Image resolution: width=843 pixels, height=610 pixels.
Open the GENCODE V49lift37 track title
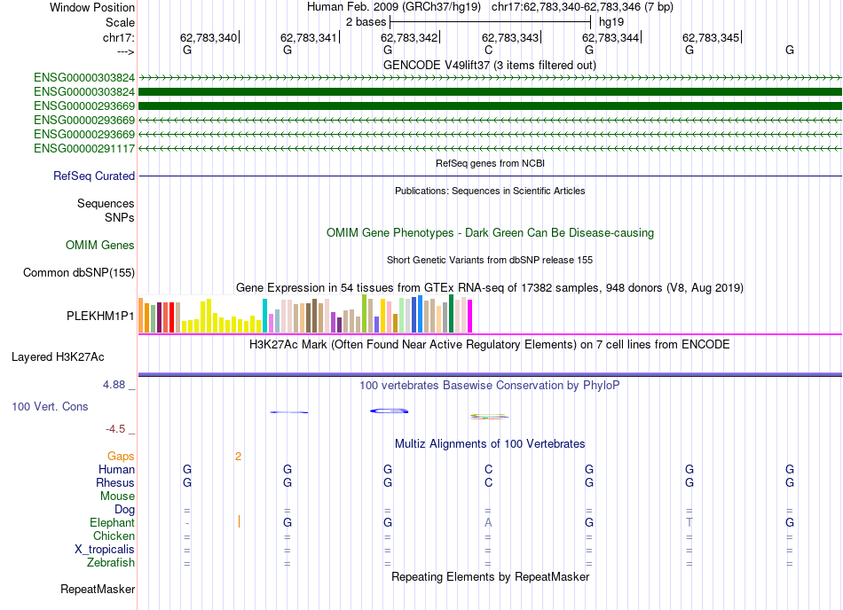489,65
